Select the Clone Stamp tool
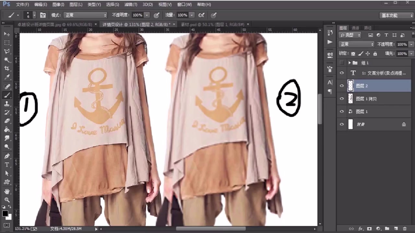 coord(7,104)
